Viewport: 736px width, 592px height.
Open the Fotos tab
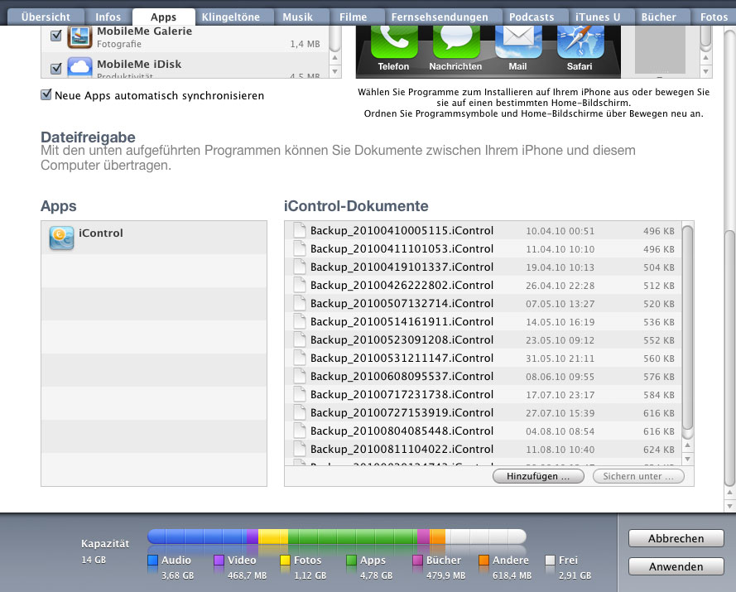coord(714,17)
